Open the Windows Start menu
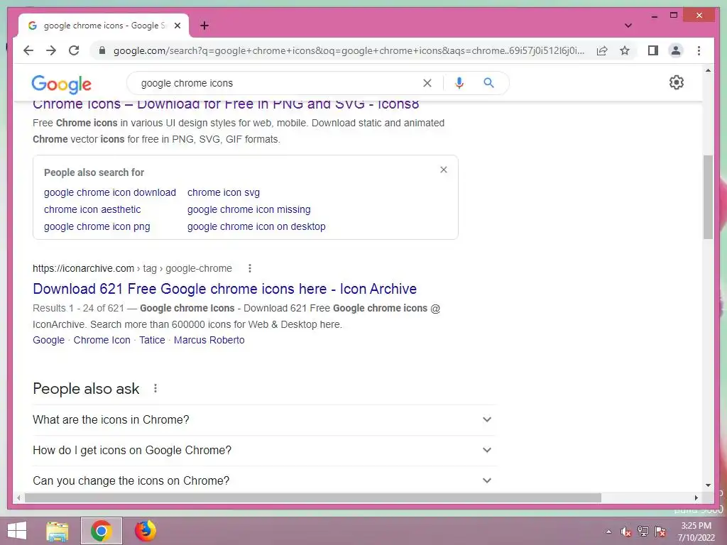727x545 pixels. [17, 531]
